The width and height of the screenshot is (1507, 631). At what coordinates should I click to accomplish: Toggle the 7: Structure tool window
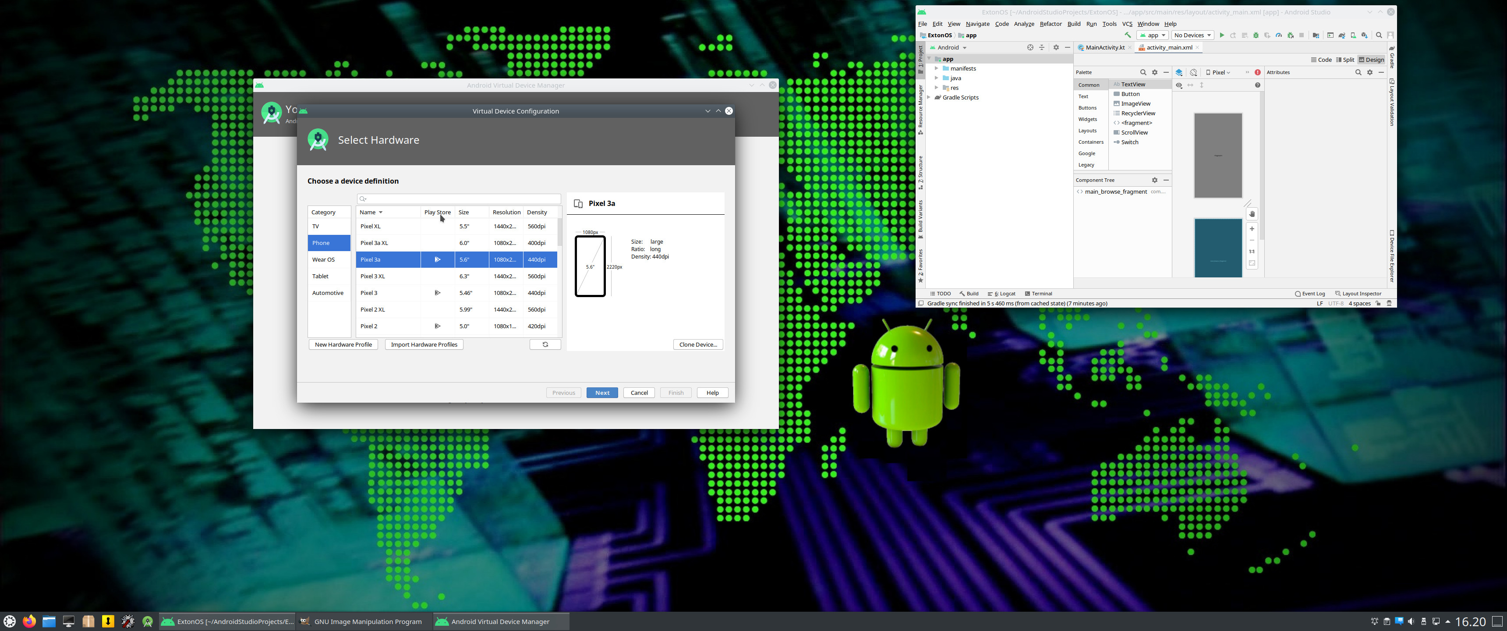pyautogui.click(x=920, y=172)
